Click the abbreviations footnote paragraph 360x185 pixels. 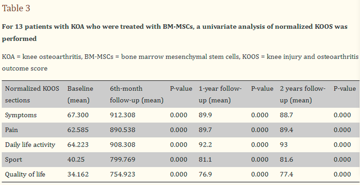pyautogui.click(x=179, y=62)
